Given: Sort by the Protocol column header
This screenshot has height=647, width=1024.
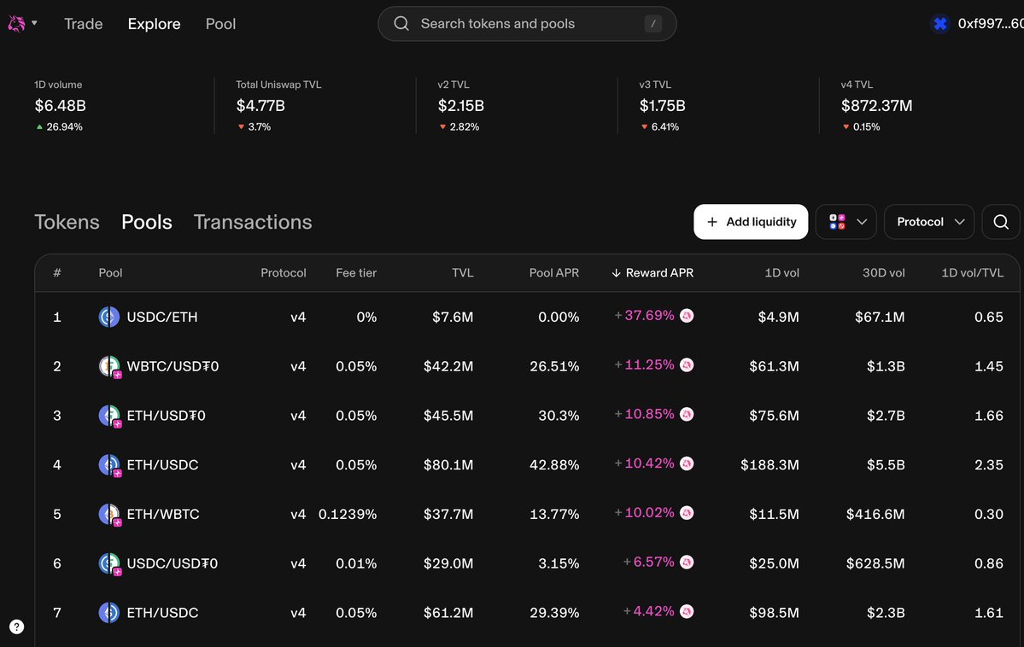Looking at the screenshot, I should pos(284,273).
